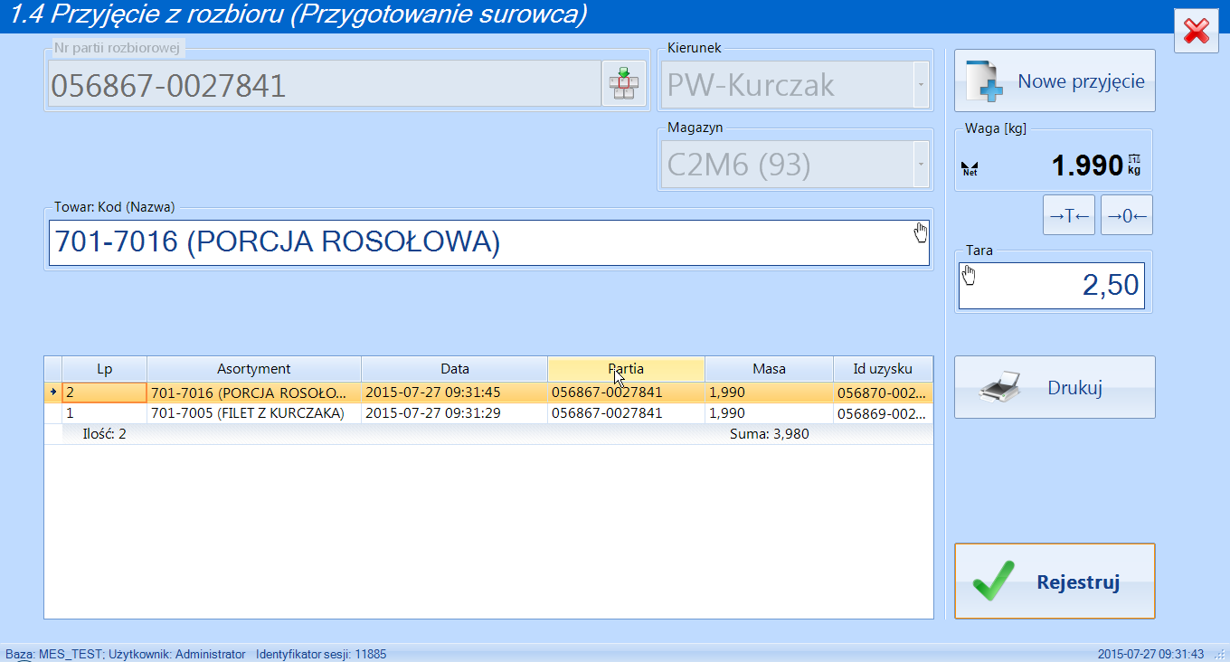This screenshot has height=662, width=1230.
Task: Click the red X close icon
Action: 1197,32
